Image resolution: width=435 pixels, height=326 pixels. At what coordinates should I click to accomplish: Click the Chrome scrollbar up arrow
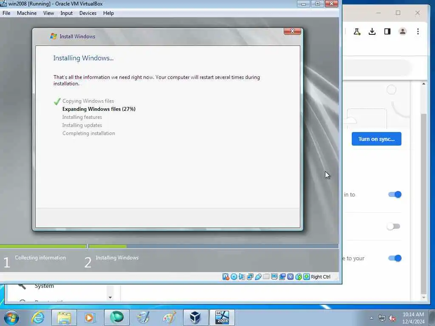click(x=424, y=84)
